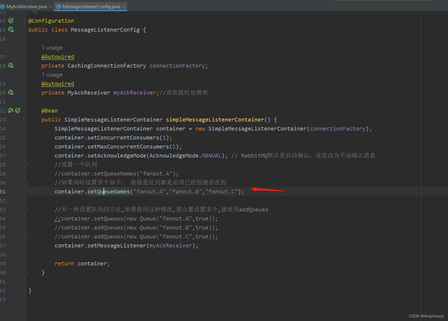Click the autowired dependency gutter icon on line 20
Viewport: 448px width, 321px height.
coord(11,92)
